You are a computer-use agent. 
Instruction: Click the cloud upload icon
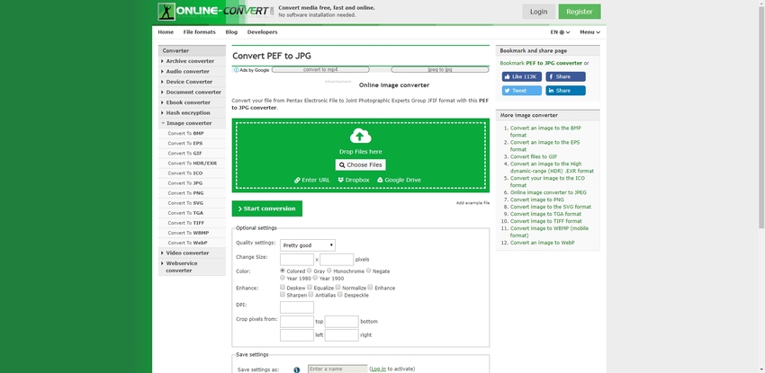[x=360, y=137]
